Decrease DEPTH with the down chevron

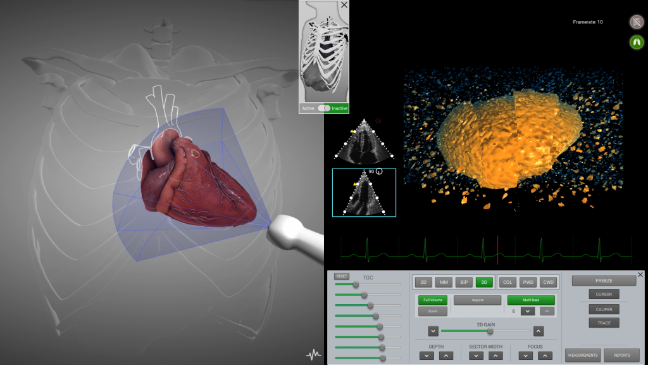tap(427, 355)
